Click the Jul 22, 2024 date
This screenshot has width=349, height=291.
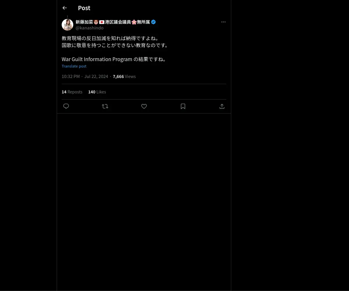pos(96,76)
